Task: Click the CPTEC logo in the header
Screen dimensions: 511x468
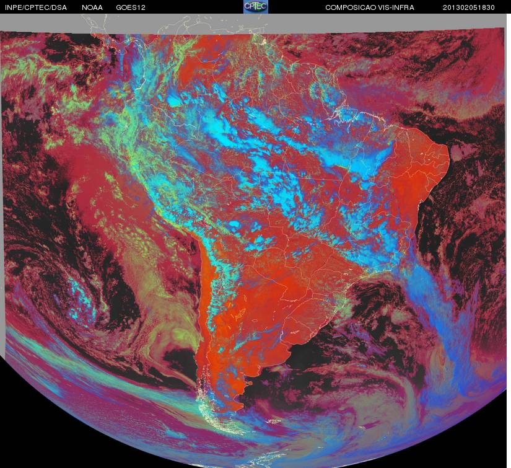Action: (x=256, y=7)
